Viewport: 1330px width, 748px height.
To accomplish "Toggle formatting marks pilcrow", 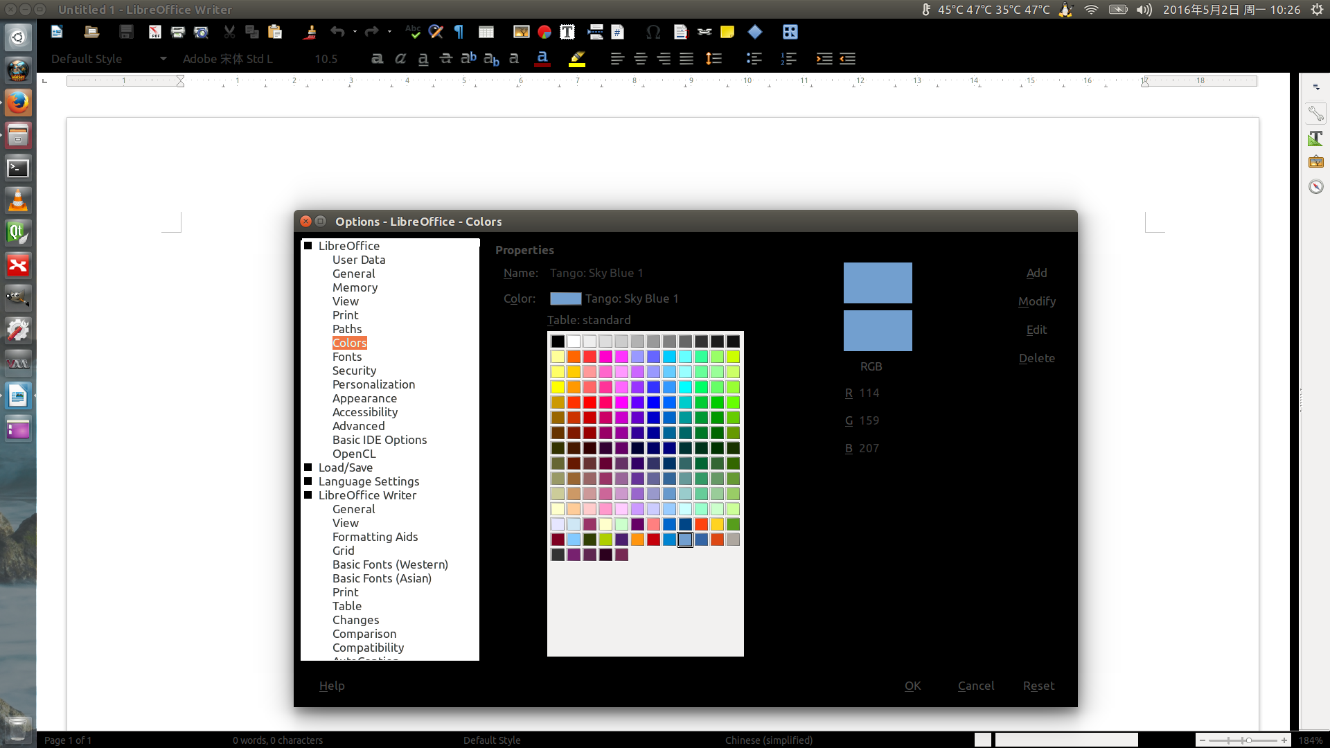I will coord(459,32).
